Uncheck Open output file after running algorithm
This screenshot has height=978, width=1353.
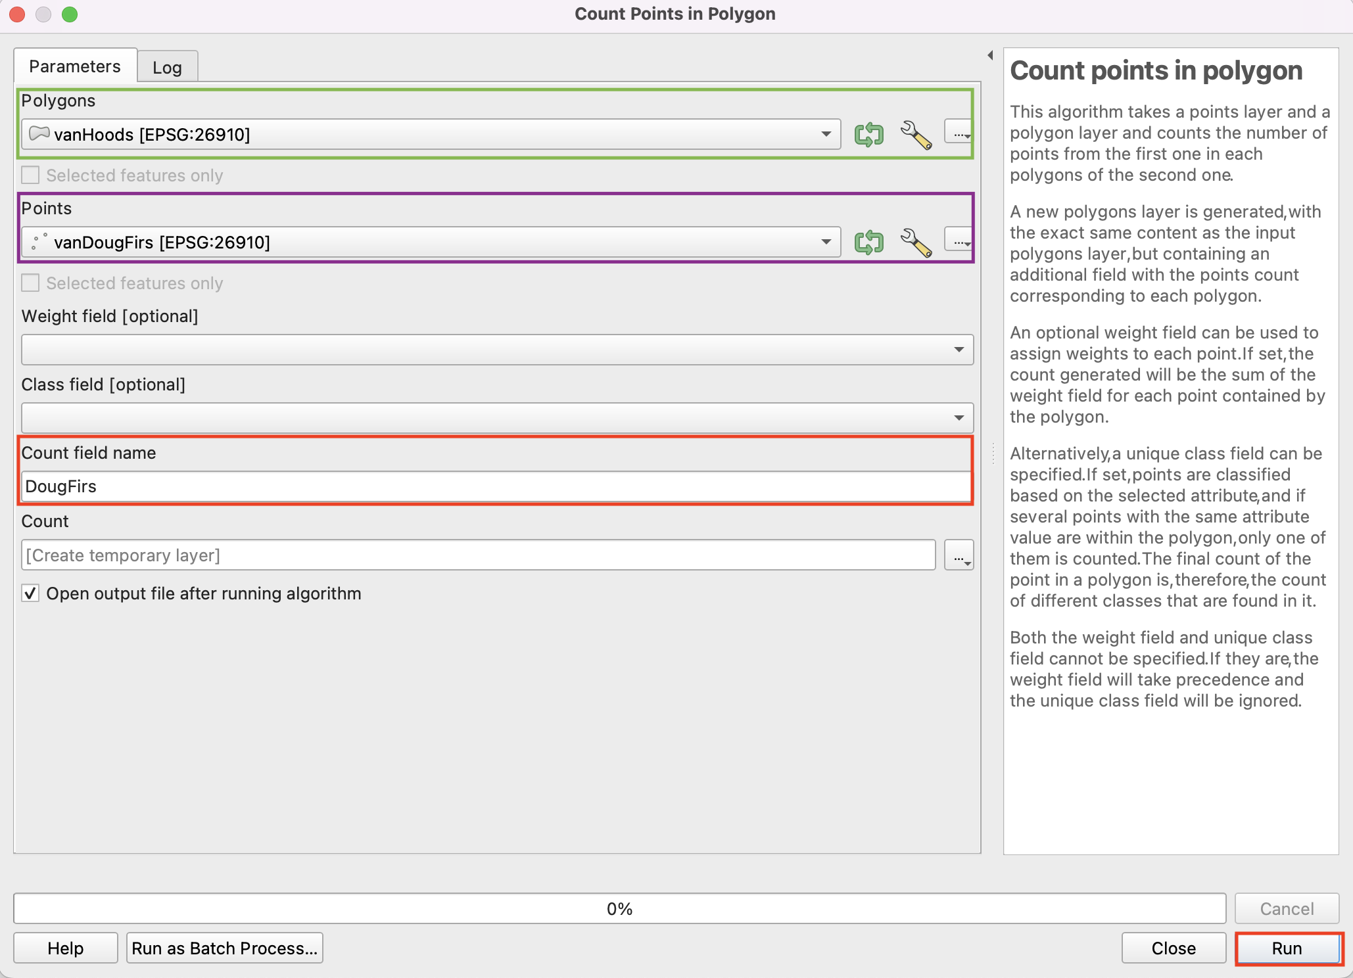coord(30,594)
